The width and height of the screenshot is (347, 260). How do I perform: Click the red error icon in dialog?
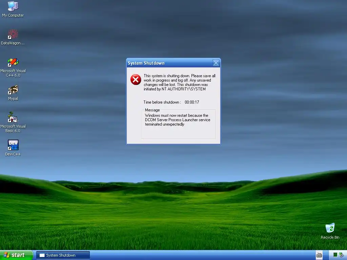[136, 80]
